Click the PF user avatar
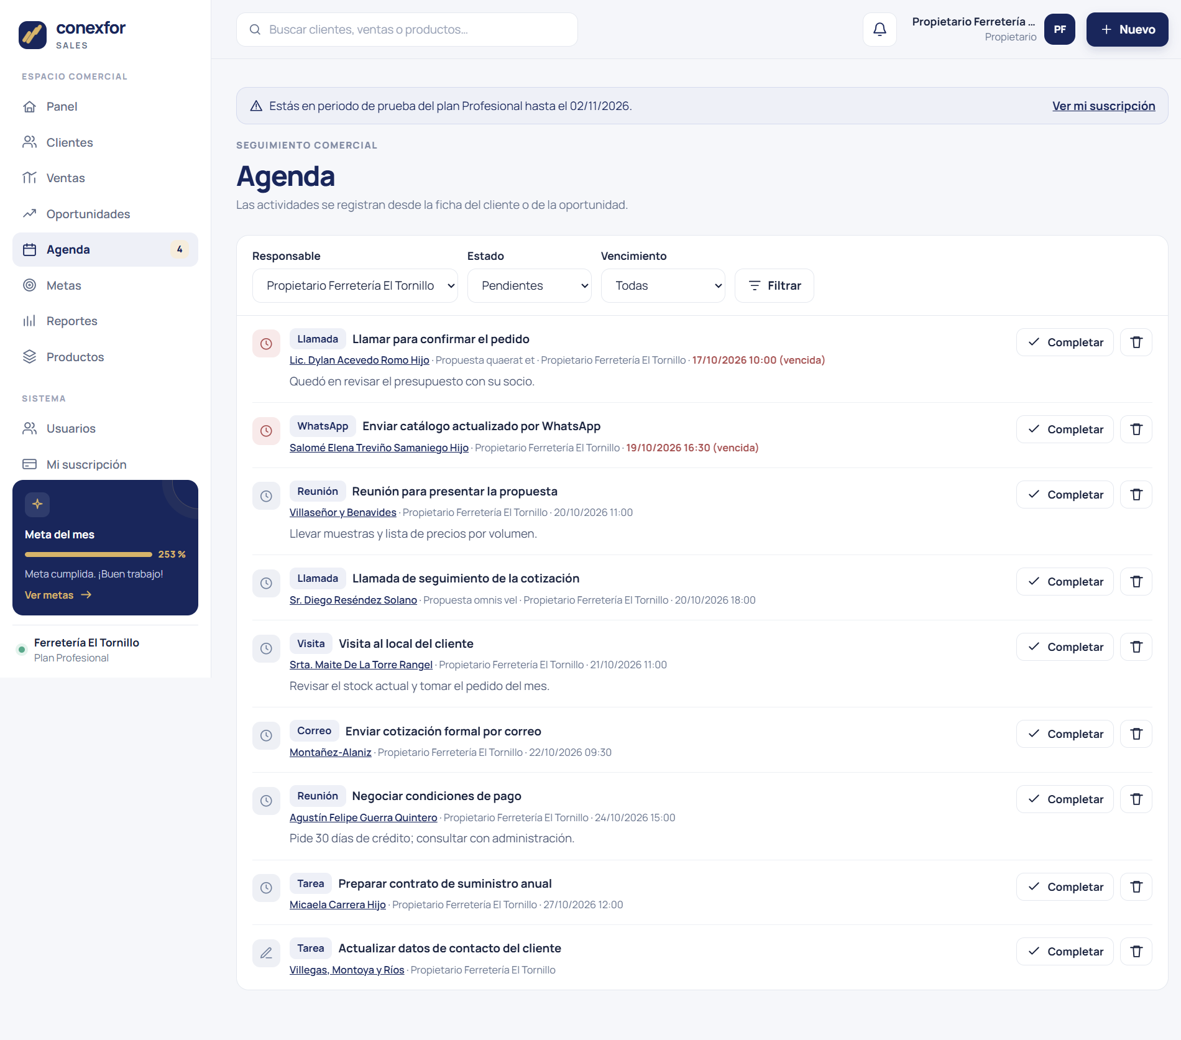Screen dimensions: 1181x1040 coord(1060,29)
